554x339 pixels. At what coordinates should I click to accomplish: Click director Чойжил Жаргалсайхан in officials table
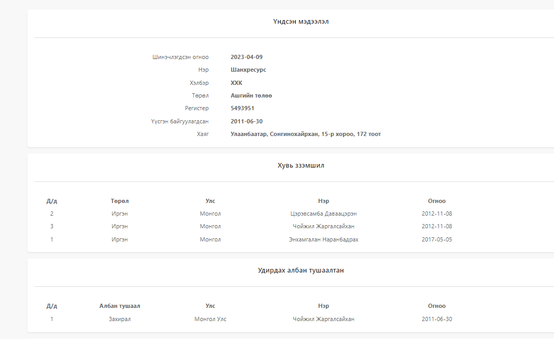(323, 319)
